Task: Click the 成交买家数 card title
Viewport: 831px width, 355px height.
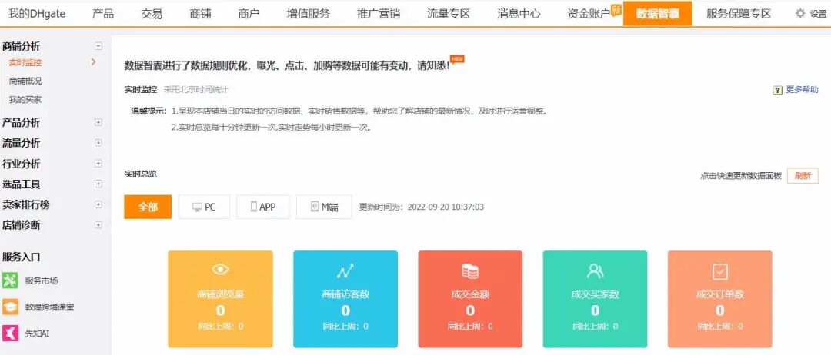Action: 595,294
